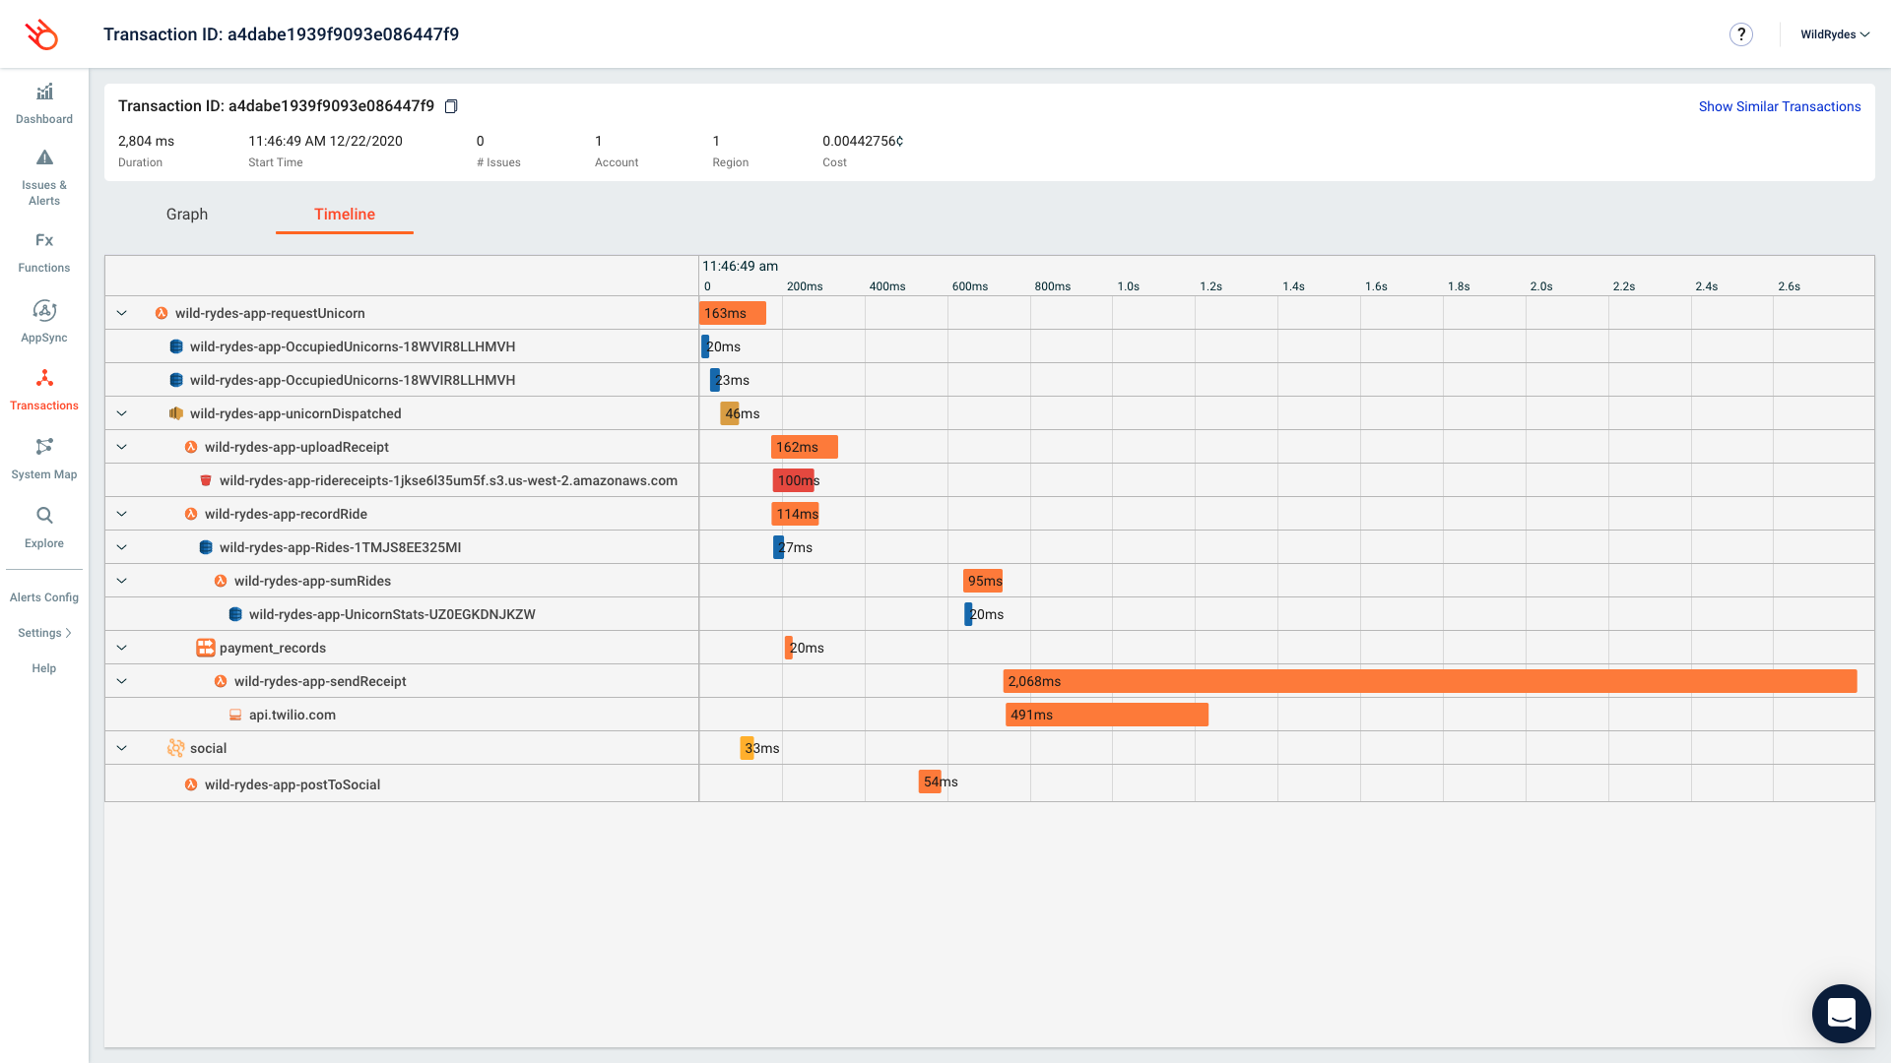Click the postToSocial lambda icon
Image resolution: width=1891 pixels, height=1063 pixels.
[191, 784]
